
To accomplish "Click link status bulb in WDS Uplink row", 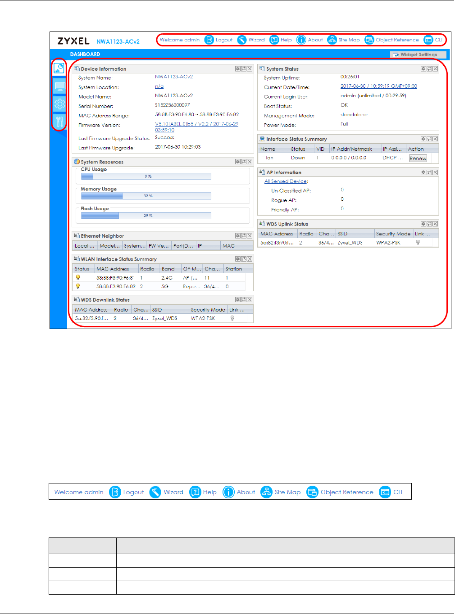I will point(418,243).
